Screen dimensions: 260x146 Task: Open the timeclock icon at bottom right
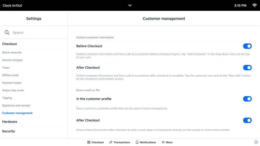pyautogui.click(x=256, y=142)
